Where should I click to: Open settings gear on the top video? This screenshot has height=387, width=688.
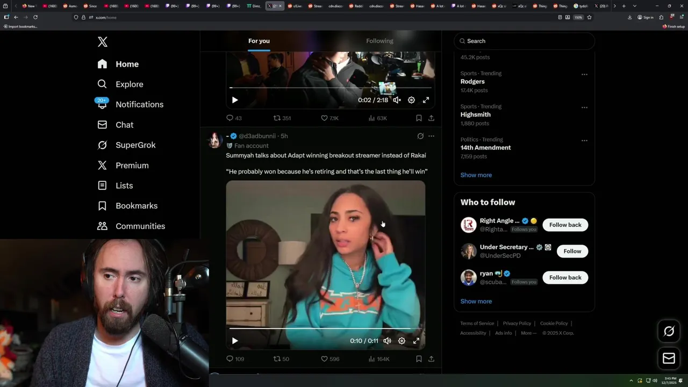tap(411, 100)
